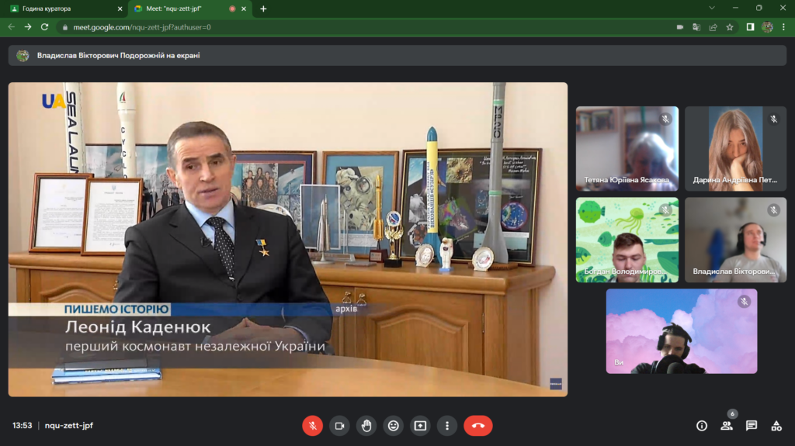The height and width of the screenshot is (446, 795).
Task: Open the Chrome side panel icon
Action: [751, 26]
